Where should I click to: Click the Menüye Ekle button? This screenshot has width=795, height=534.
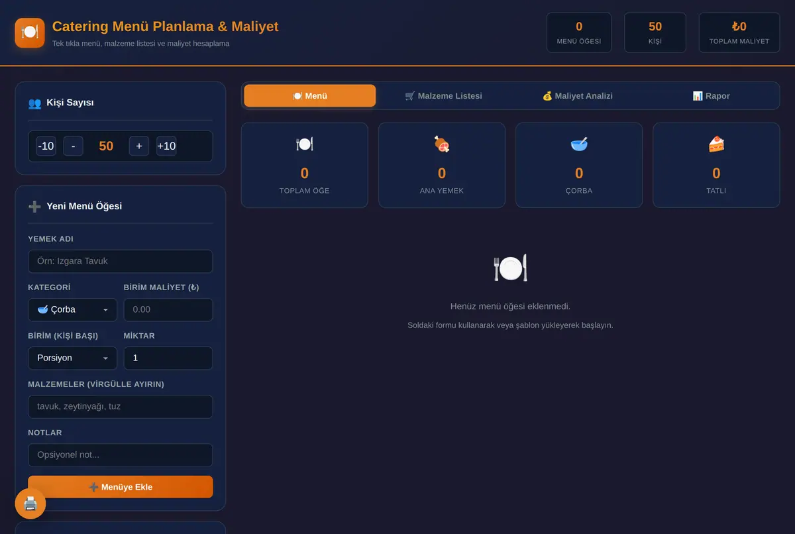click(x=121, y=487)
